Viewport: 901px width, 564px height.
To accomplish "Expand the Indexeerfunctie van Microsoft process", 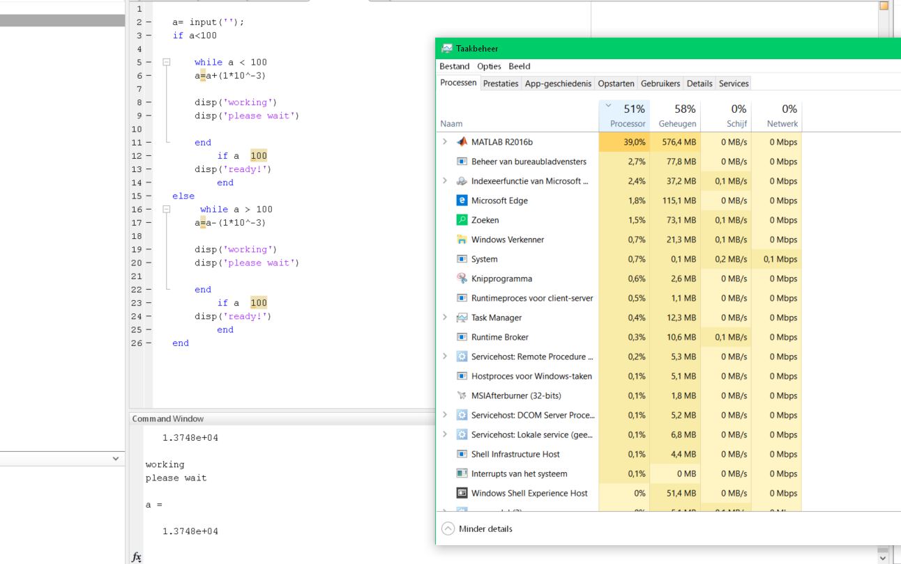I will (x=445, y=181).
